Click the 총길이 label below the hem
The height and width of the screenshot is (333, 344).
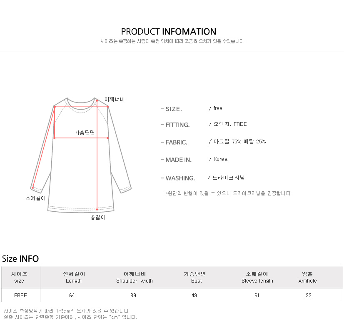[x=98, y=217]
